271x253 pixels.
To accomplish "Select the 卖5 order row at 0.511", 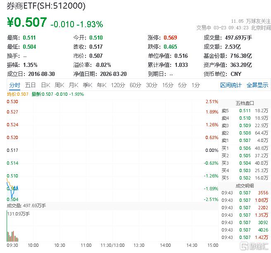I will click(x=245, y=111).
